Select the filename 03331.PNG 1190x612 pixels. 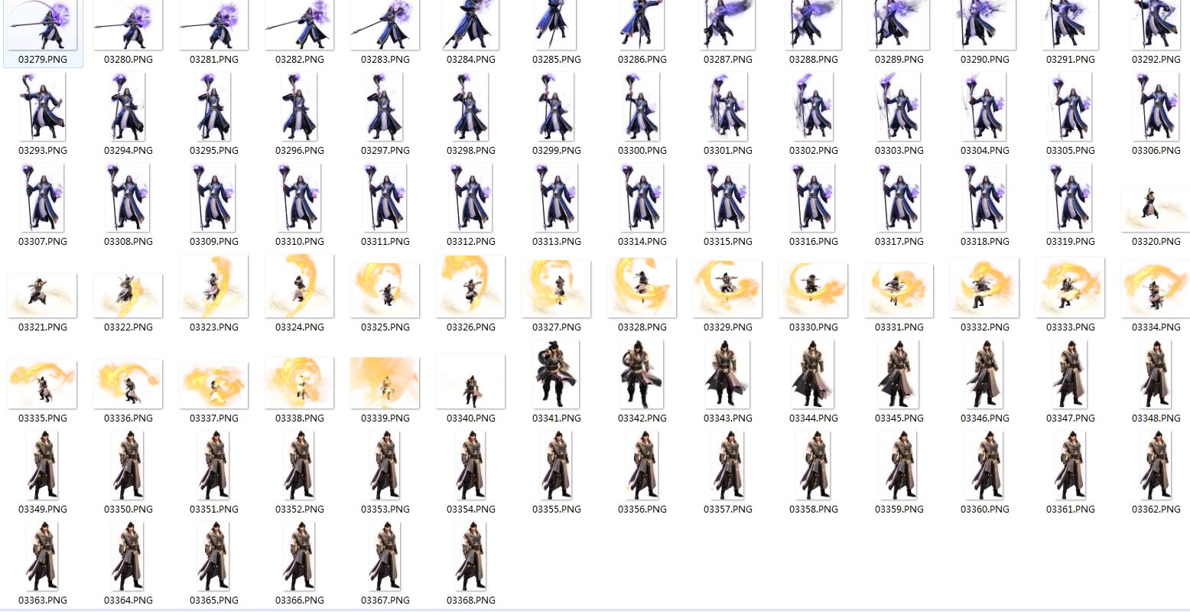pyautogui.click(x=899, y=327)
